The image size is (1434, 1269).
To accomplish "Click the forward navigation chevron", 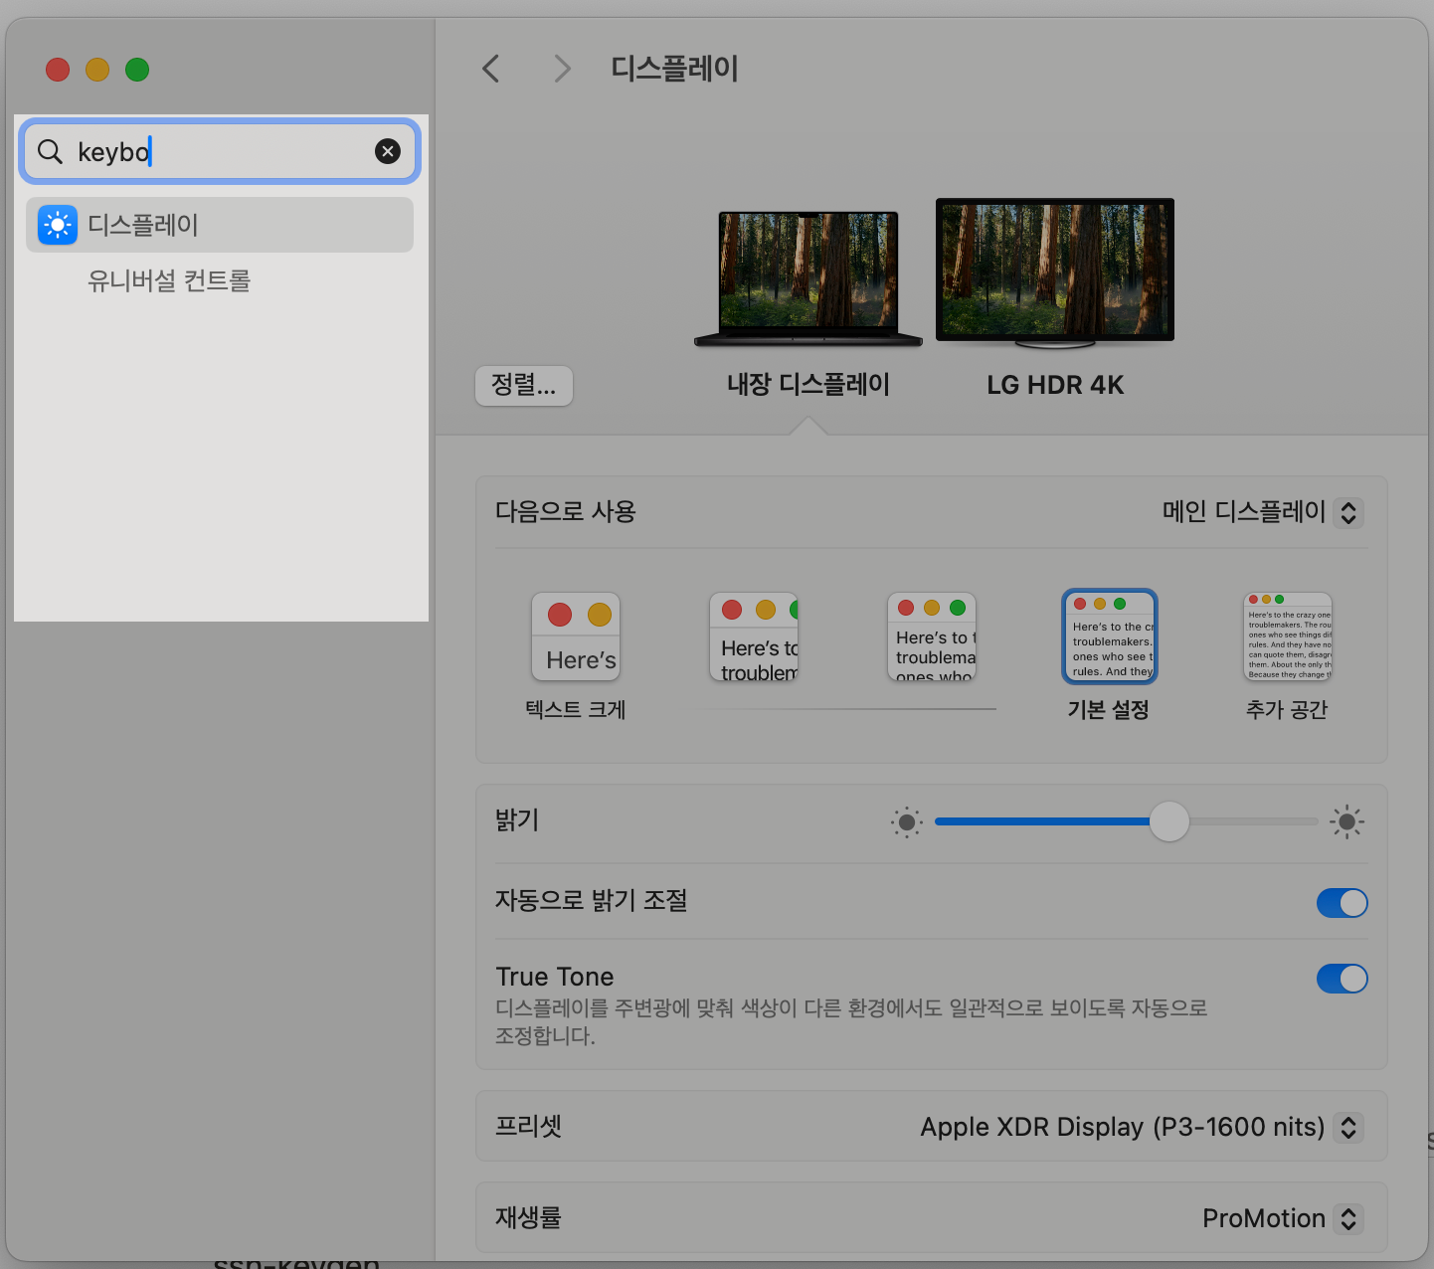I will pos(561,68).
